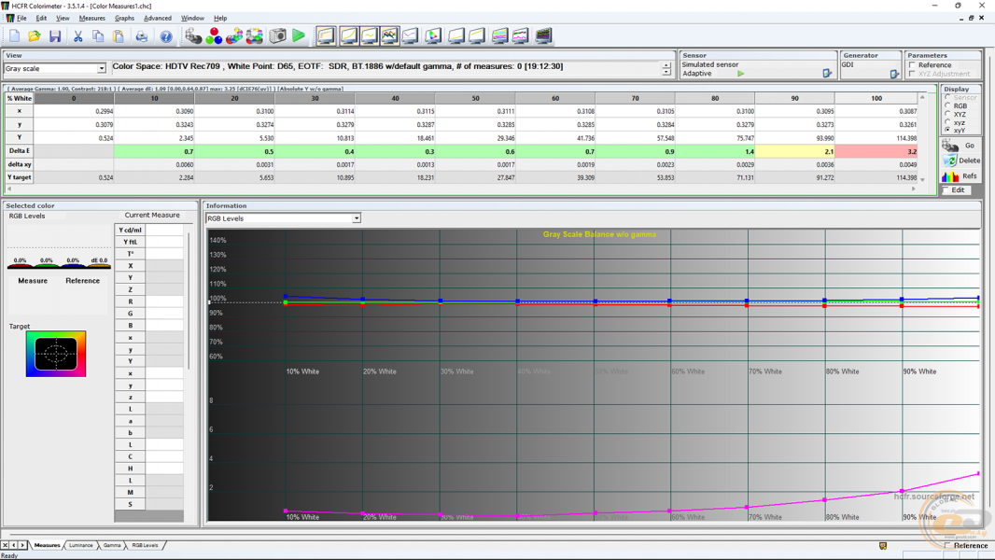Click the Y cd/m² row in Current Measure
This screenshot has height=560, width=995.
148,230
